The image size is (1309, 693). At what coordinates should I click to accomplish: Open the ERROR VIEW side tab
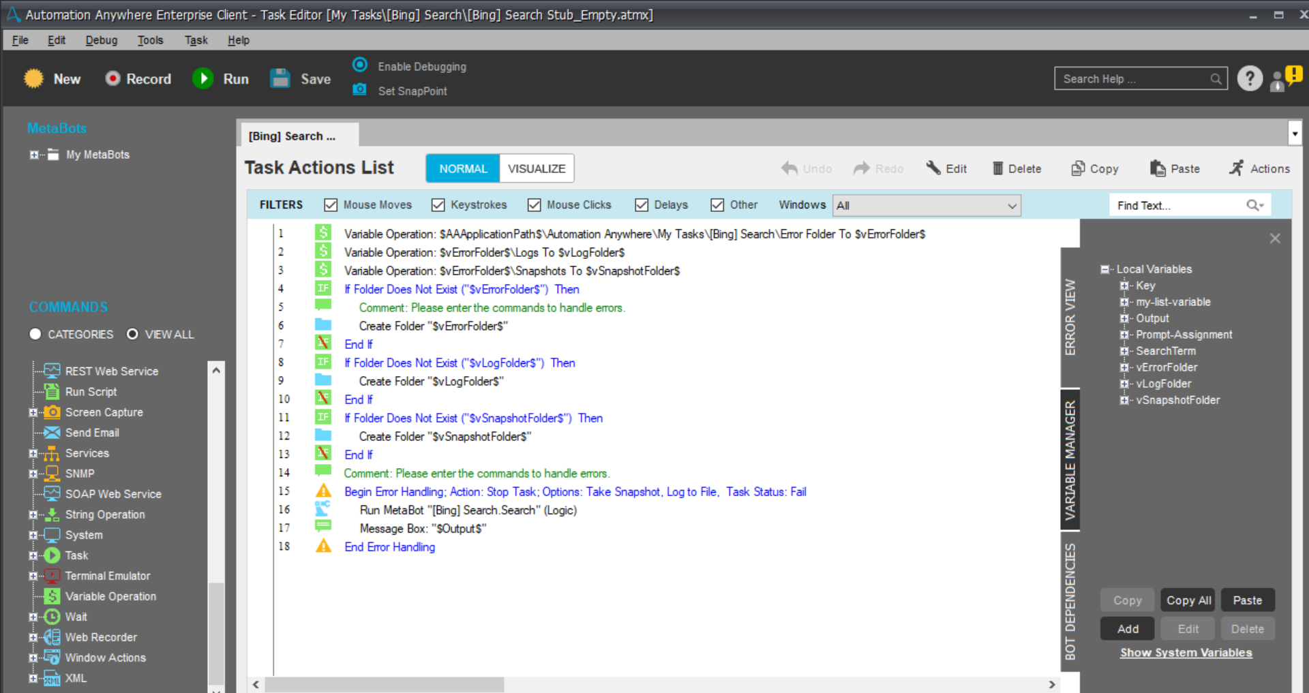[1070, 317]
